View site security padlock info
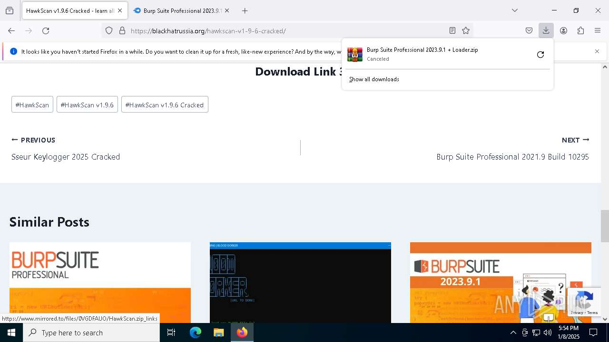 tap(122, 31)
